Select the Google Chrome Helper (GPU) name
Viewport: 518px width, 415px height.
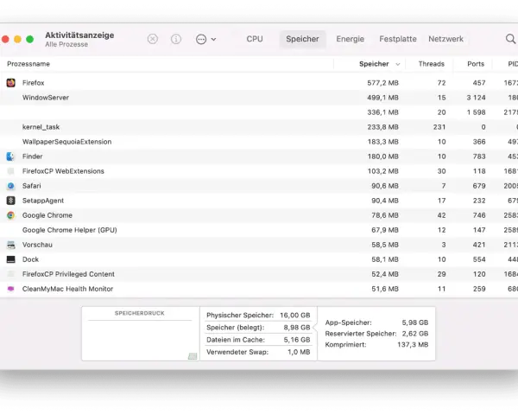[70, 230]
